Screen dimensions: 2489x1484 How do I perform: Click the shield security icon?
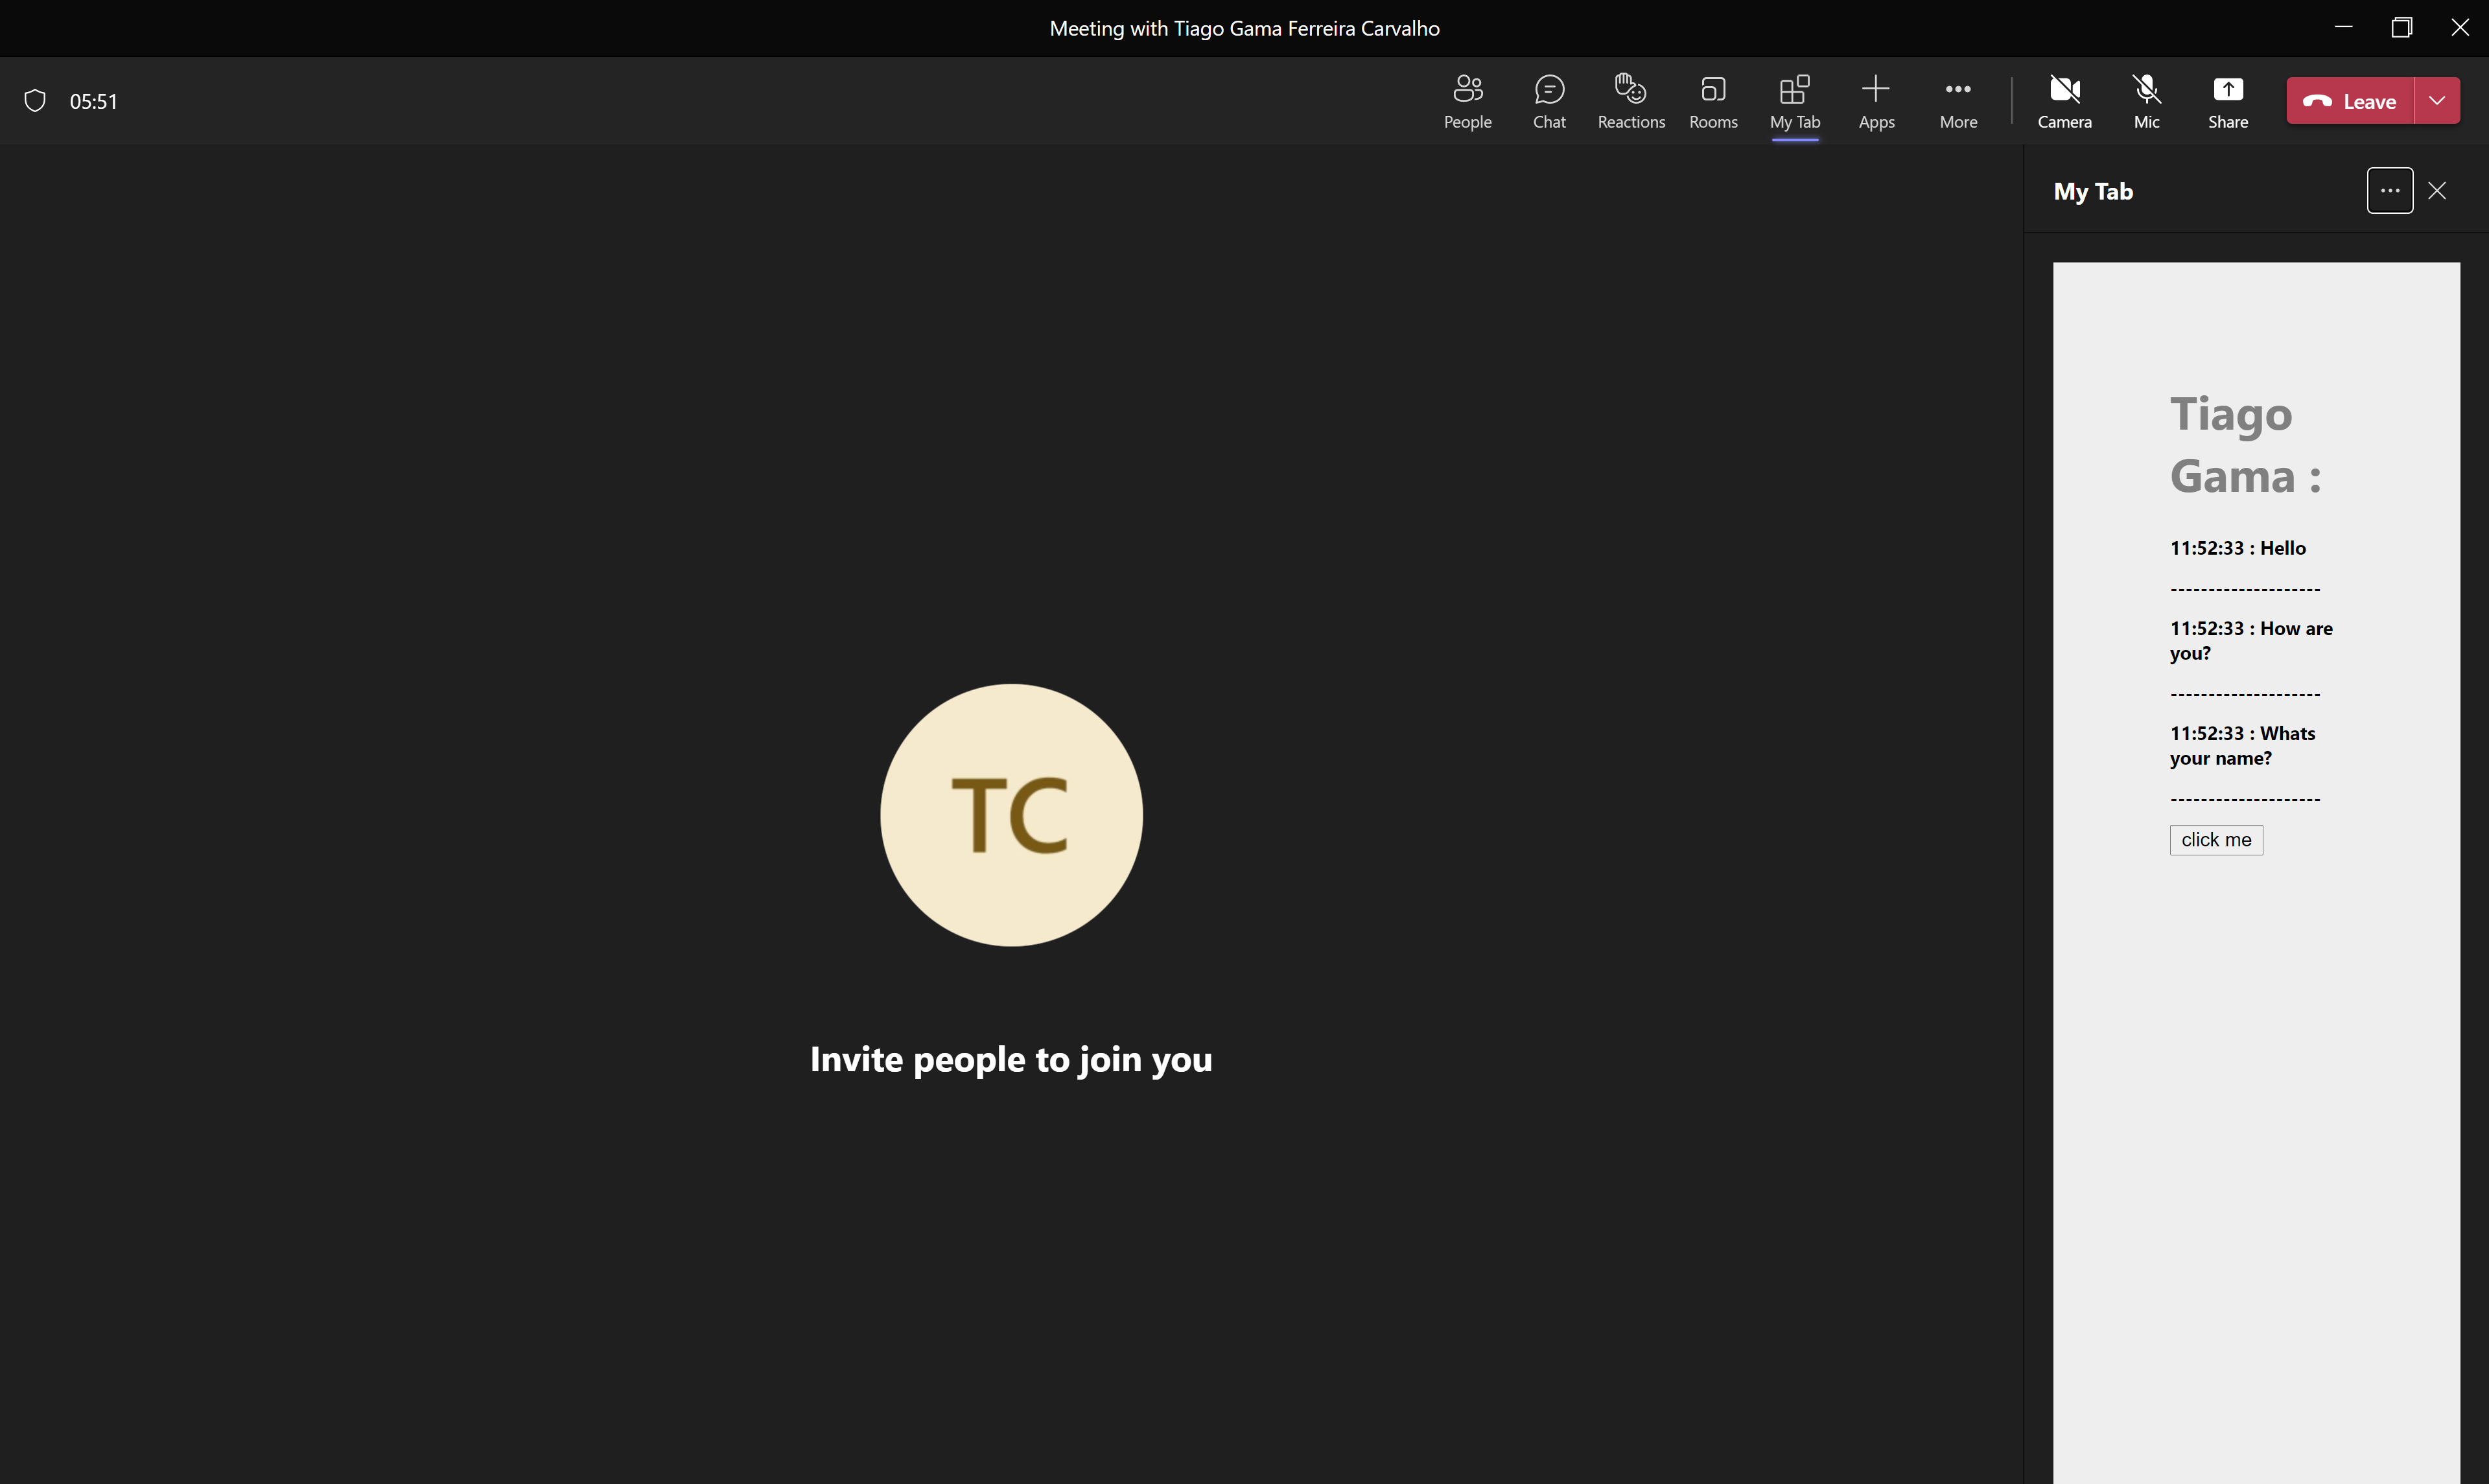coord(35,101)
